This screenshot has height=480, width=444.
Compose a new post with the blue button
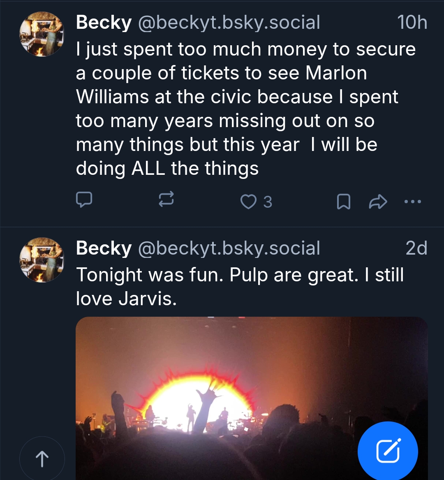click(388, 451)
